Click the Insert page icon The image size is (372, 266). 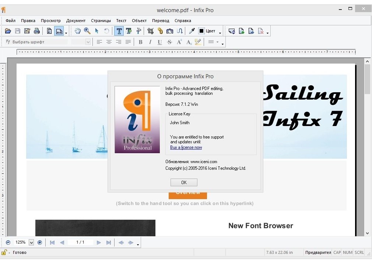click(x=242, y=31)
